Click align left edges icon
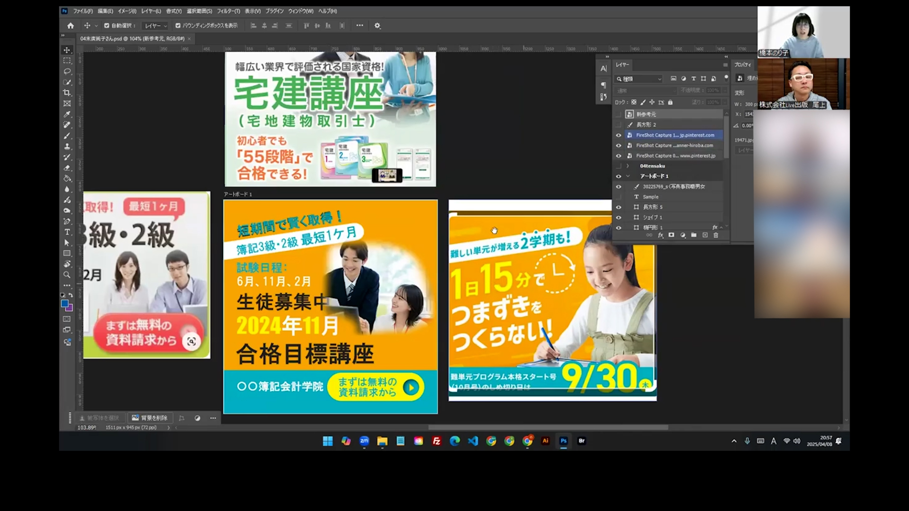The image size is (909, 511). pos(253,26)
